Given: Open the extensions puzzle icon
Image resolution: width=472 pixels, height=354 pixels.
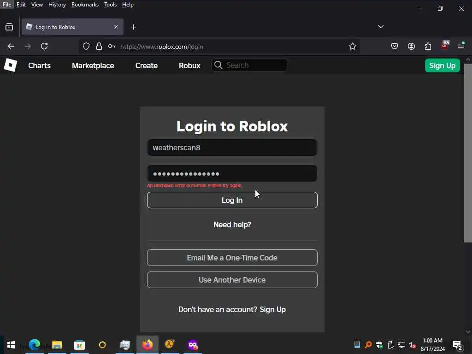Looking at the screenshot, I should tap(428, 47).
